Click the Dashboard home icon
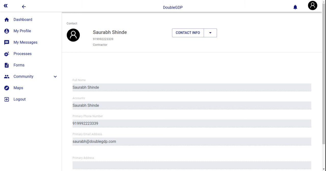Viewport: 326px width, 171px height. (7, 20)
